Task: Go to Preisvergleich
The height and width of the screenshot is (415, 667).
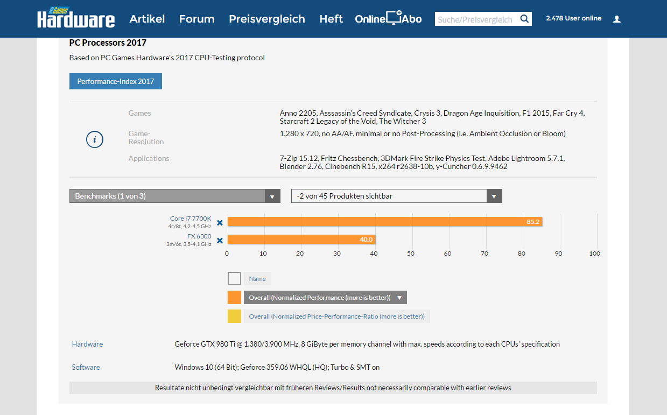Action: [x=267, y=19]
